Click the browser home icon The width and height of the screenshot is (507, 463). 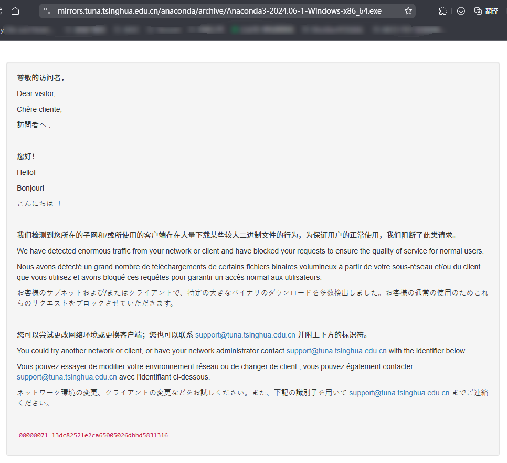coord(15,11)
